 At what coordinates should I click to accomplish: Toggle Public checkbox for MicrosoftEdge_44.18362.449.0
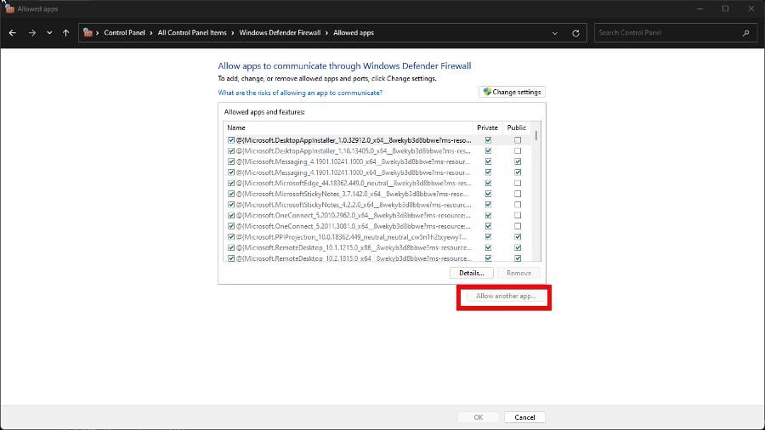click(518, 184)
